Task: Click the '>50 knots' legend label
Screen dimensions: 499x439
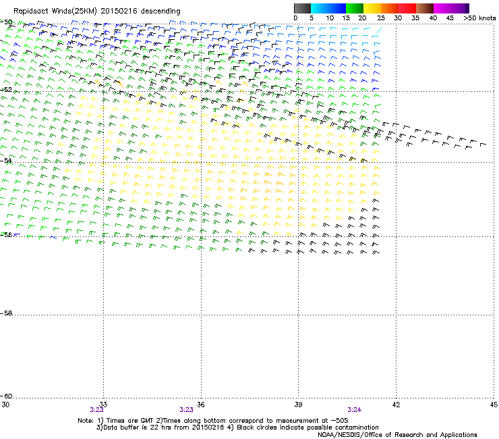Action: (x=479, y=18)
